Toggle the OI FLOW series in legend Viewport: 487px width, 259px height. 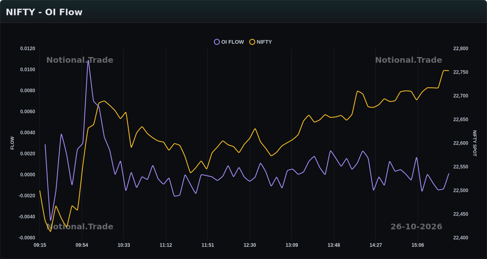(x=229, y=42)
